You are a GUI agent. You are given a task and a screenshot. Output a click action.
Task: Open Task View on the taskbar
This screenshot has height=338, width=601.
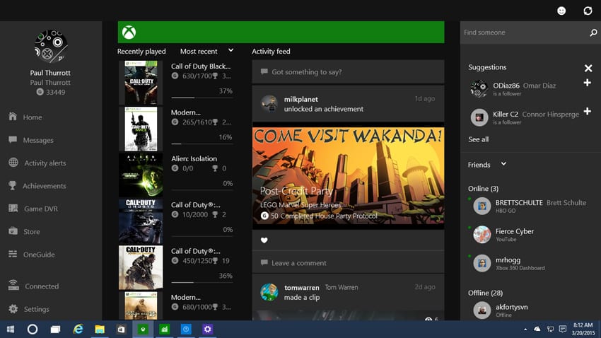56,330
